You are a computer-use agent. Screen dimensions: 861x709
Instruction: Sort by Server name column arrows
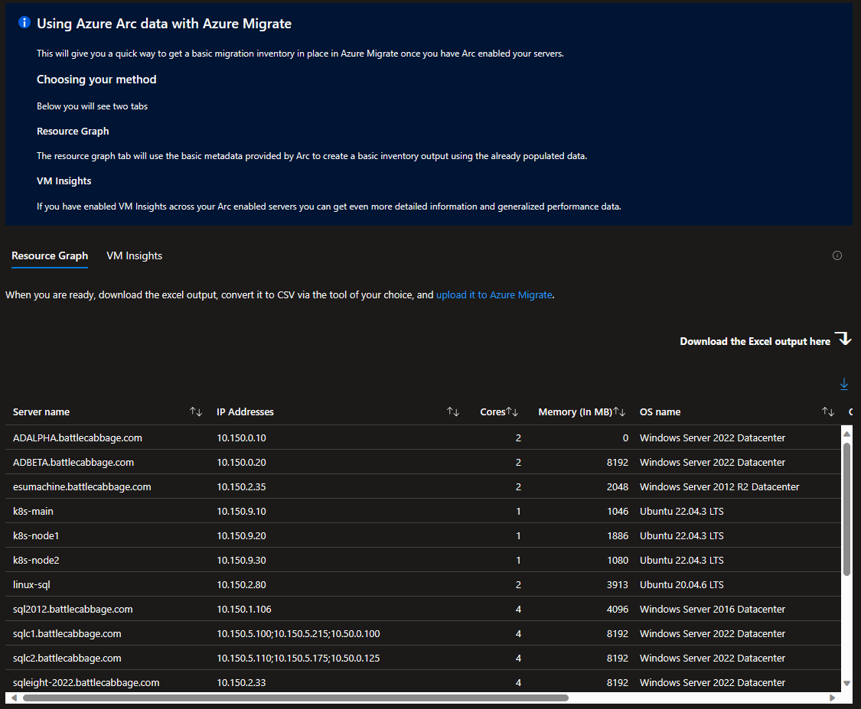pyautogui.click(x=196, y=411)
